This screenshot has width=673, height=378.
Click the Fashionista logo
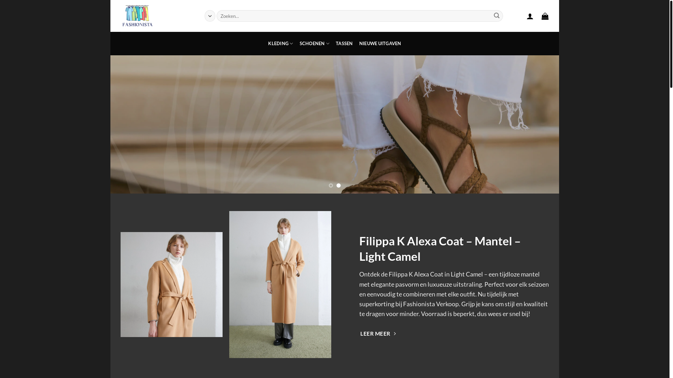(x=137, y=16)
